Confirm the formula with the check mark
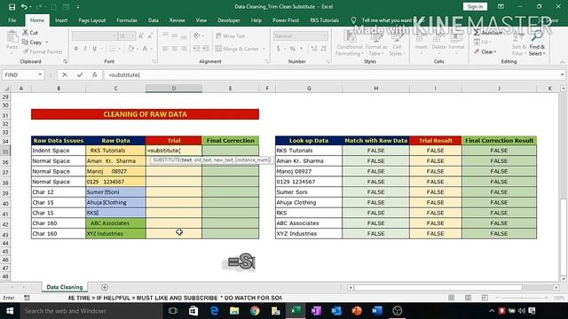Screen dimensions: 568x319 pos(80,74)
